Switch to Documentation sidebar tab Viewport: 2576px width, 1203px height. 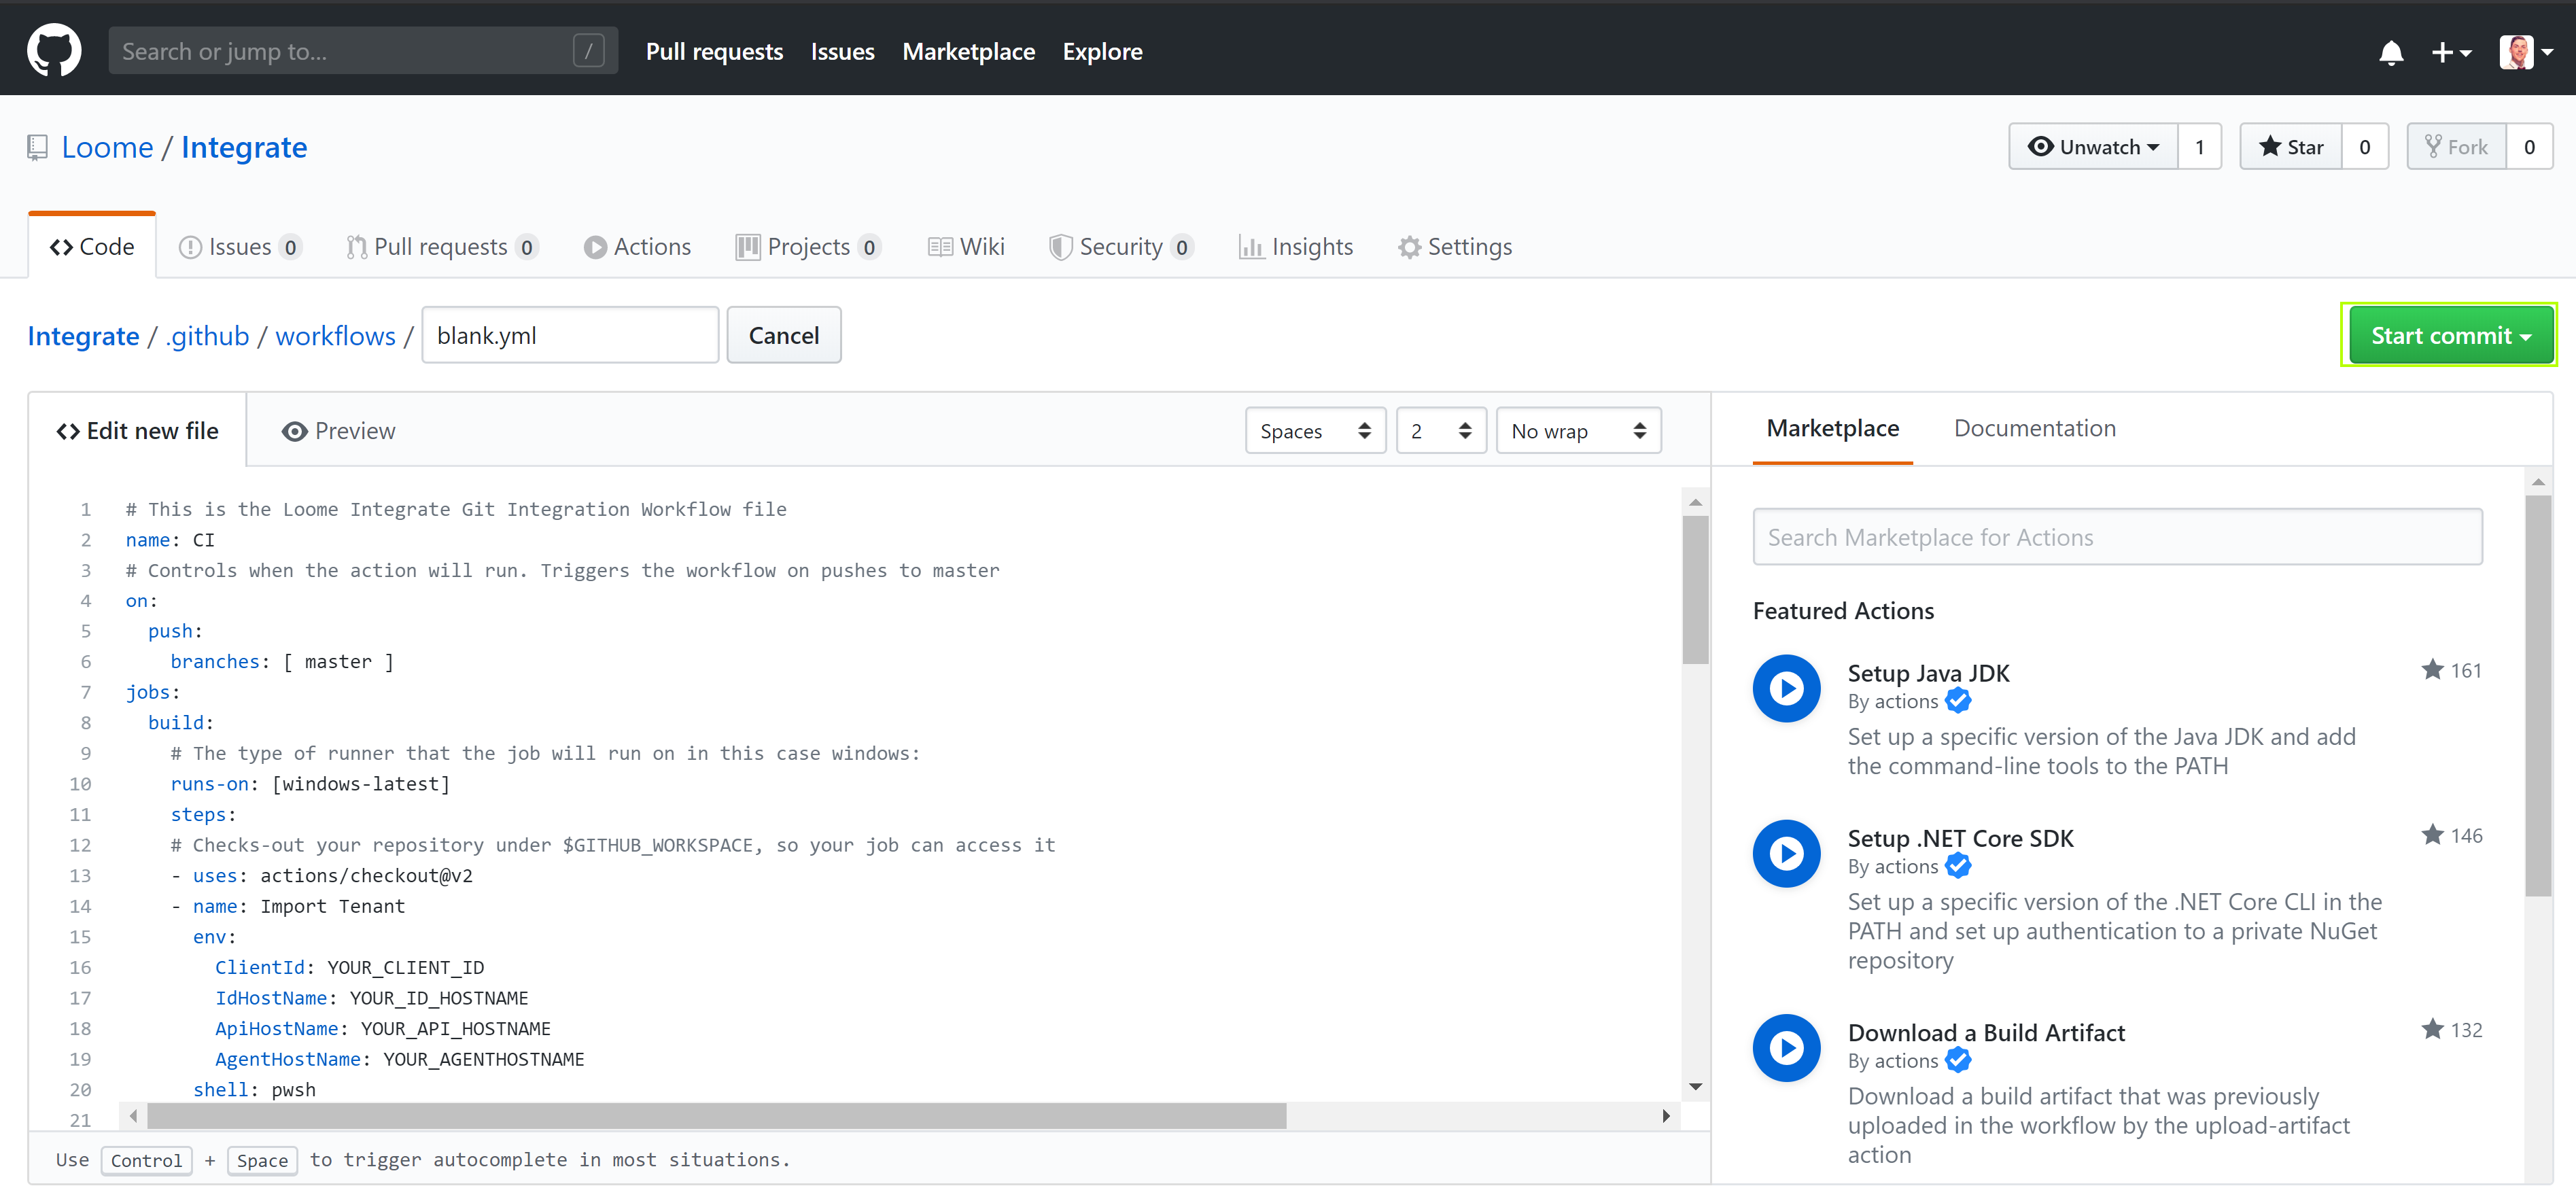tap(2034, 428)
